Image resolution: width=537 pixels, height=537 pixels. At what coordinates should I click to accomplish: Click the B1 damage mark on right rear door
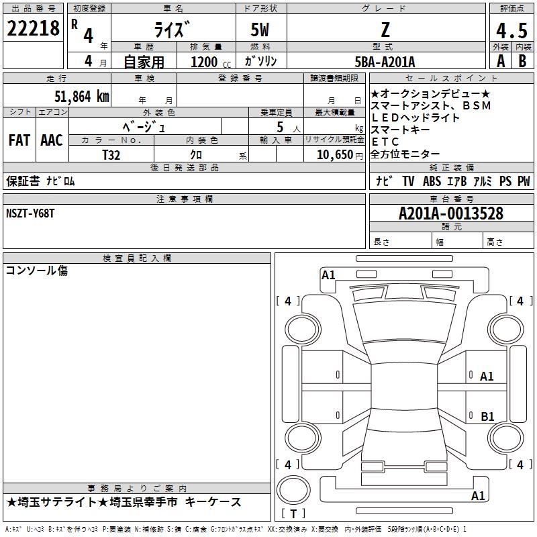tap(487, 416)
